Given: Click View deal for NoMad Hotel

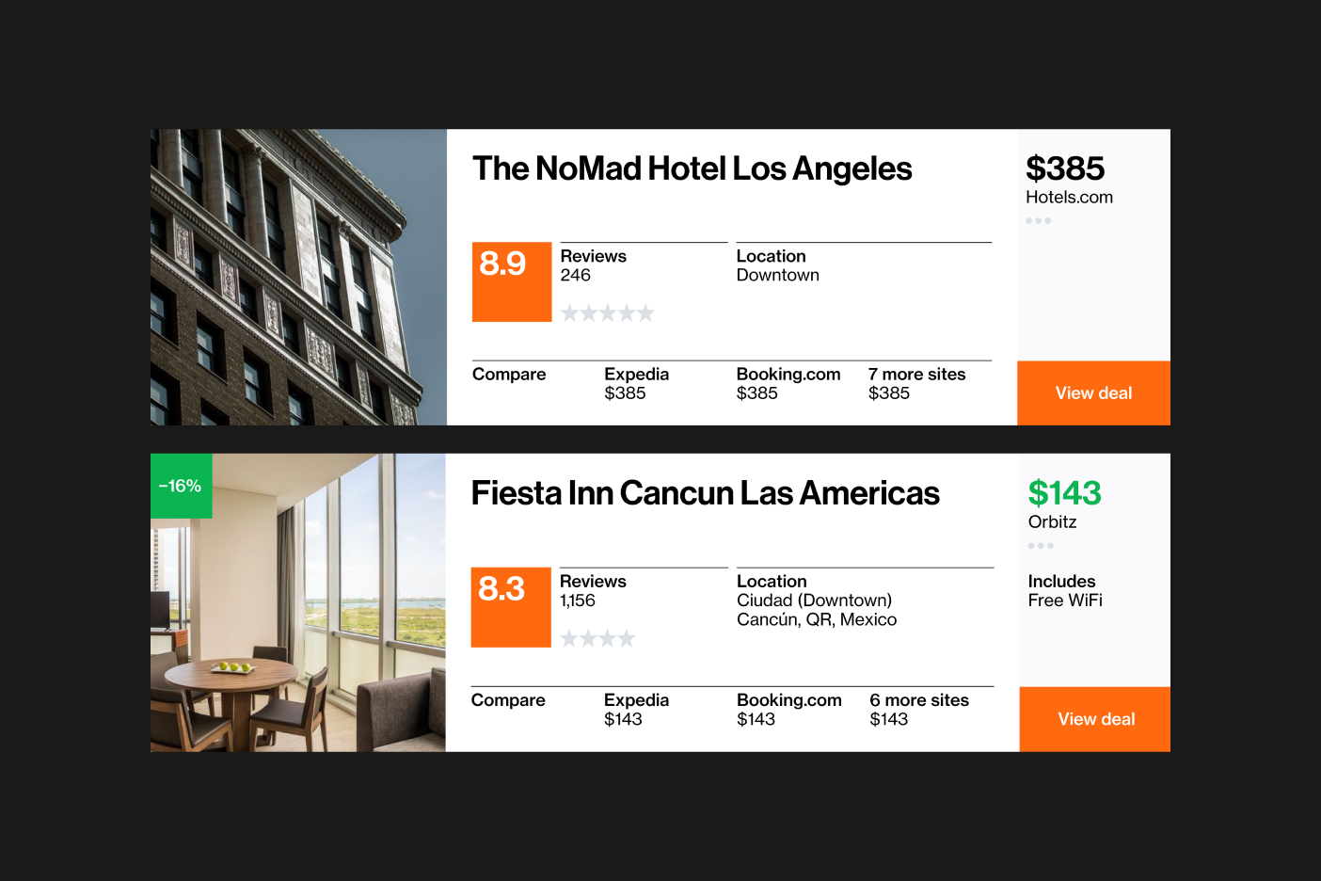Looking at the screenshot, I should tap(1093, 393).
